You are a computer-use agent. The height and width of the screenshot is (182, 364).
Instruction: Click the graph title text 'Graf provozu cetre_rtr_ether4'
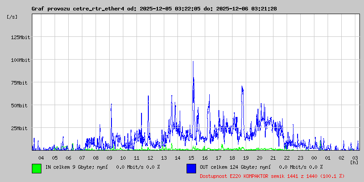click(78, 9)
